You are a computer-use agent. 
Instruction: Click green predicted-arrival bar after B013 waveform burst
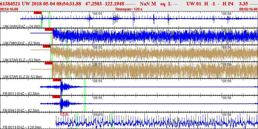tap(85, 87)
